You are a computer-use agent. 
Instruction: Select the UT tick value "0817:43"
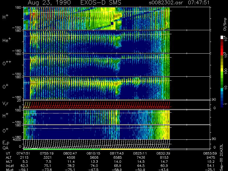(117, 153)
